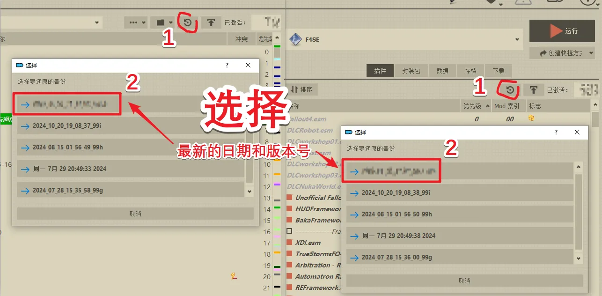The image size is (602, 296).
Task: Switch to the 下载 tab
Action: tap(499, 71)
